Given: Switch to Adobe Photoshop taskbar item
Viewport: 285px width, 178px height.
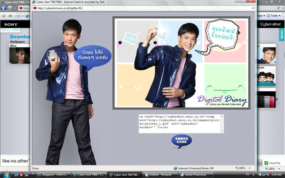Looking at the screenshot, I should 196,175.
